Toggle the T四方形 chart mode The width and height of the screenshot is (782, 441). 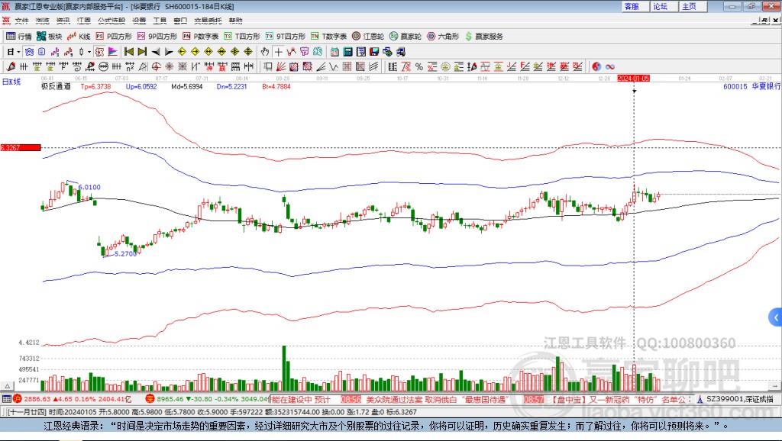(x=243, y=36)
